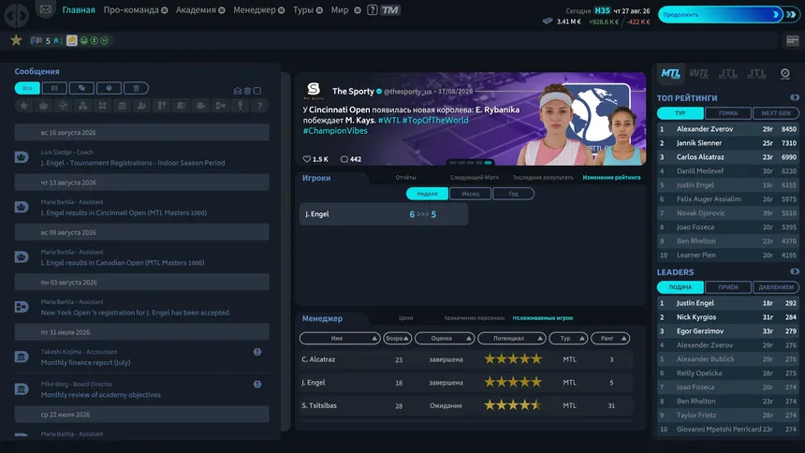Switch top rankings to 'ТУР'
805x453 pixels.
(681, 113)
